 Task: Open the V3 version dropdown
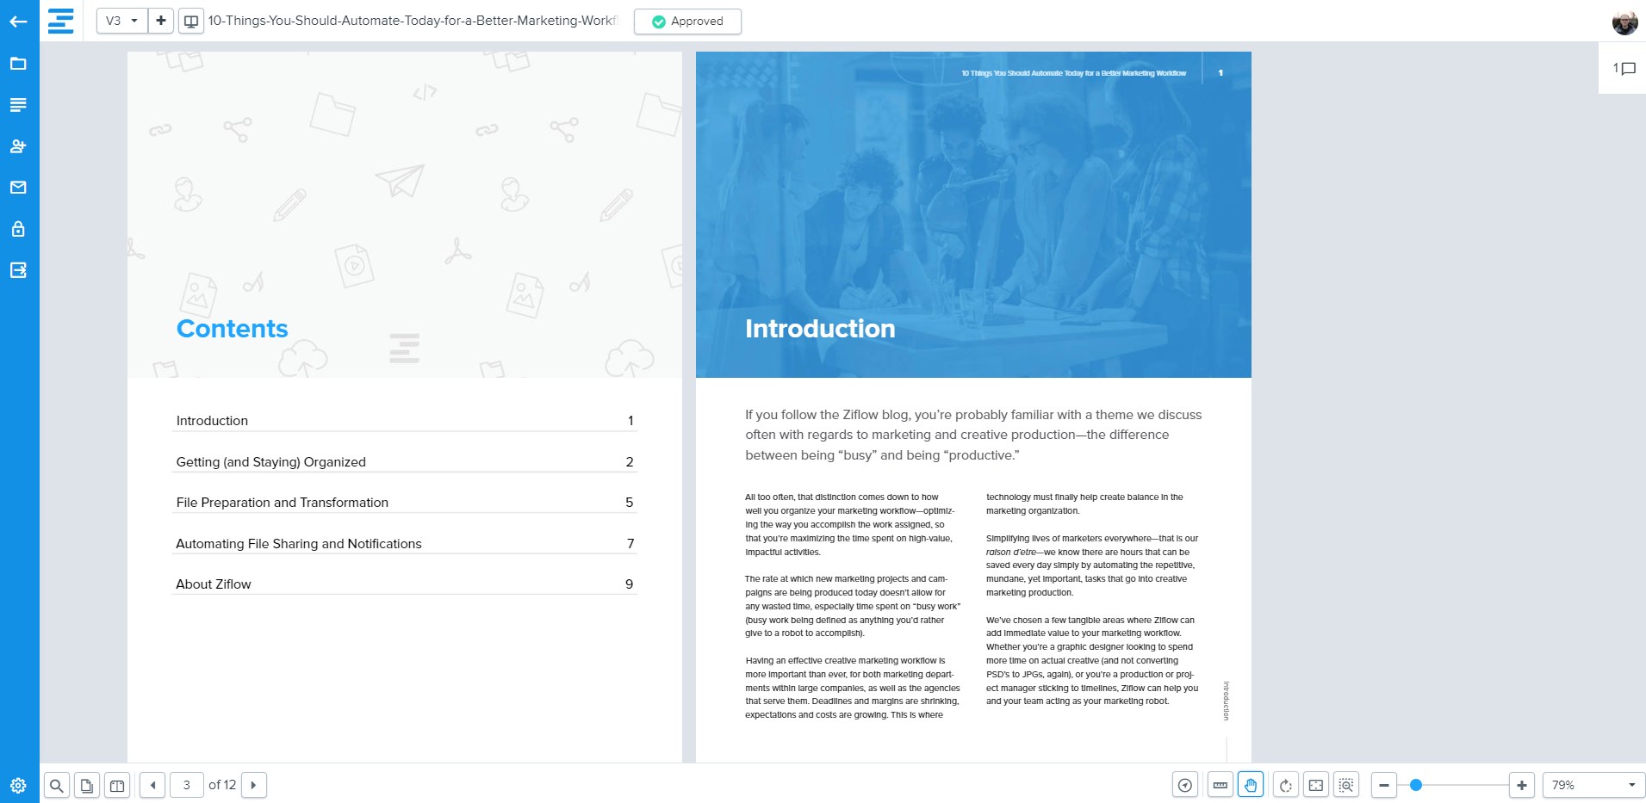(x=121, y=21)
